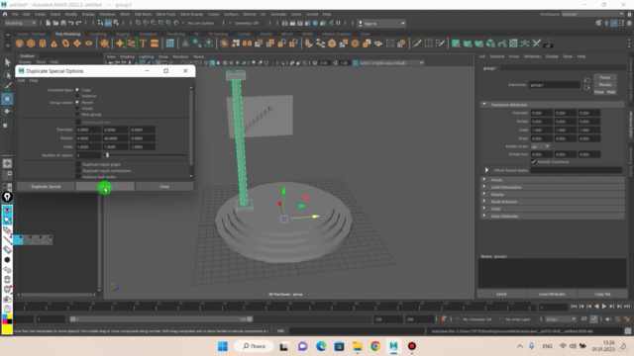This screenshot has width=634, height=356.
Task: Click Select button in Attribute Editor
Action: (x=501, y=294)
